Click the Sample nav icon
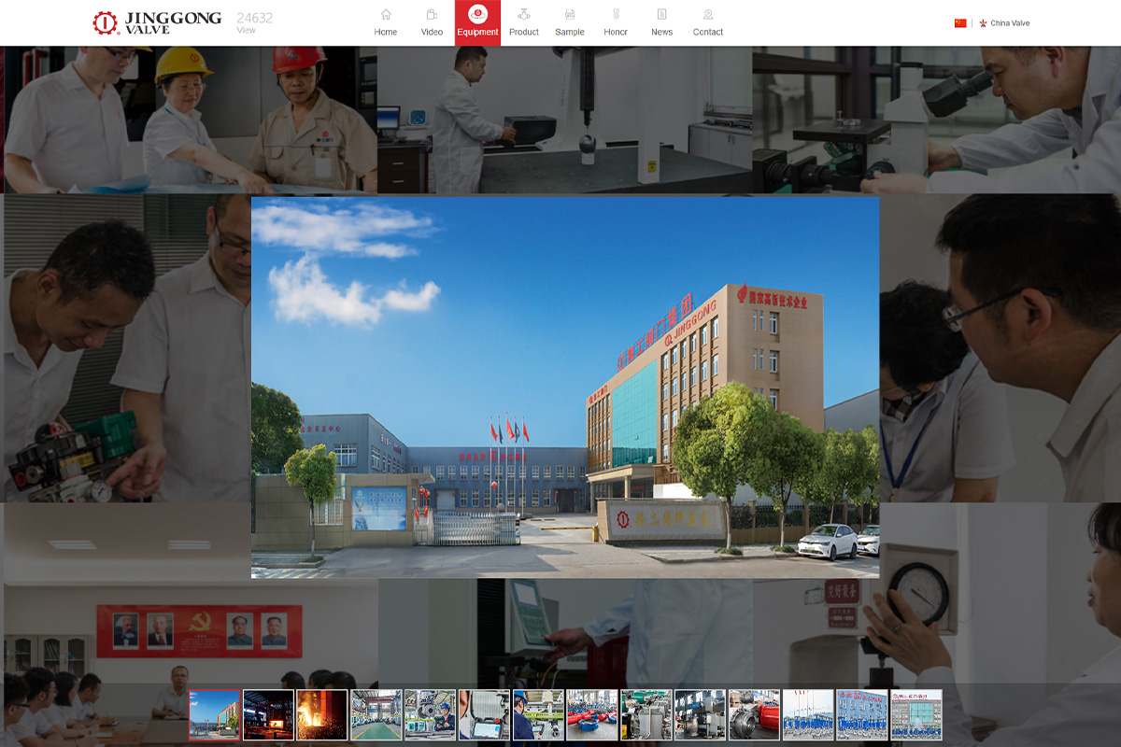 [x=570, y=15]
